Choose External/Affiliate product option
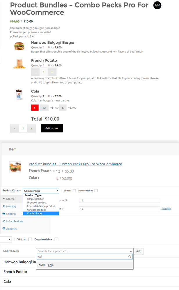This screenshot has width=179, height=290. coord(41,206)
